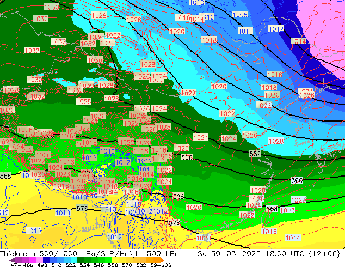Click the '522' legend value
The height and width of the screenshot is (267, 345).
pos(70,265)
